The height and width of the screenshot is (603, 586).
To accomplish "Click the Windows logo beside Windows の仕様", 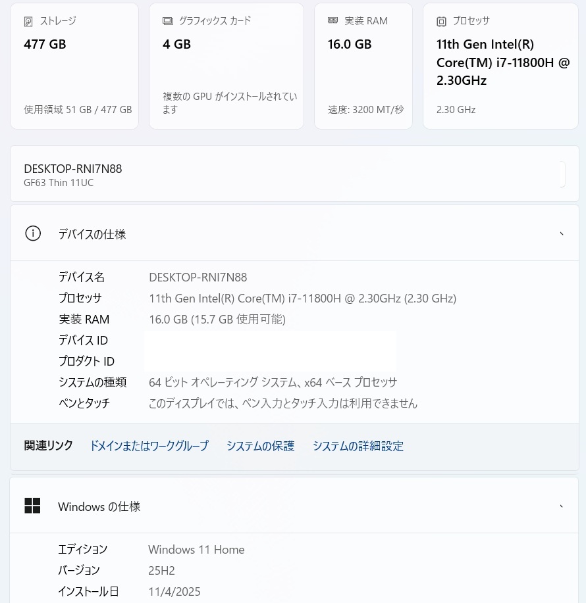I will (32, 506).
